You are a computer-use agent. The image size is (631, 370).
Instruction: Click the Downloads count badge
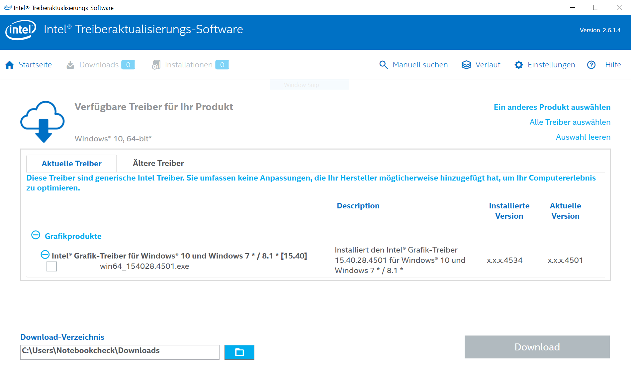(x=128, y=65)
